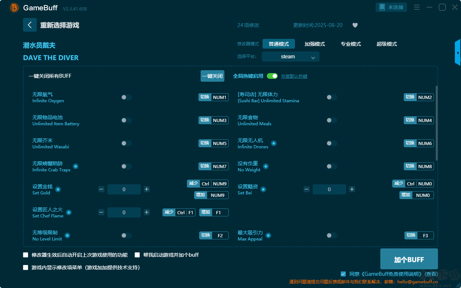The image size is (461, 288).
Task: Check 帮我启动游戏并加个buff checkbox
Action: (x=137, y=255)
